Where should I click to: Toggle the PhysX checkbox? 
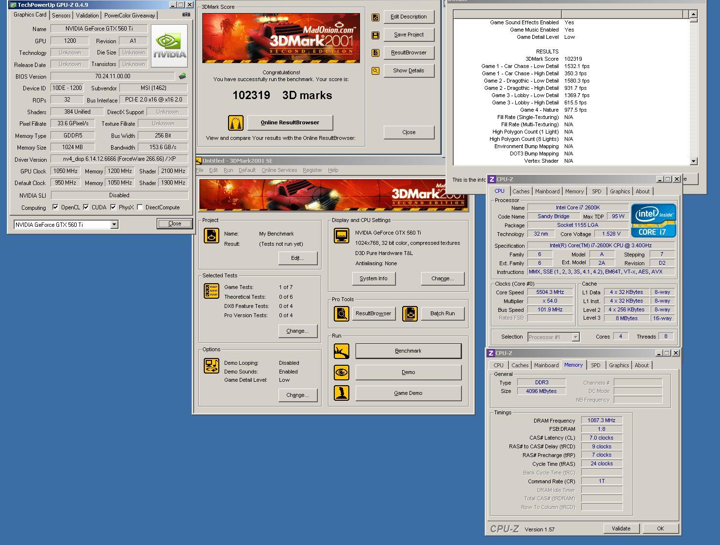click(x=113, y=207)
